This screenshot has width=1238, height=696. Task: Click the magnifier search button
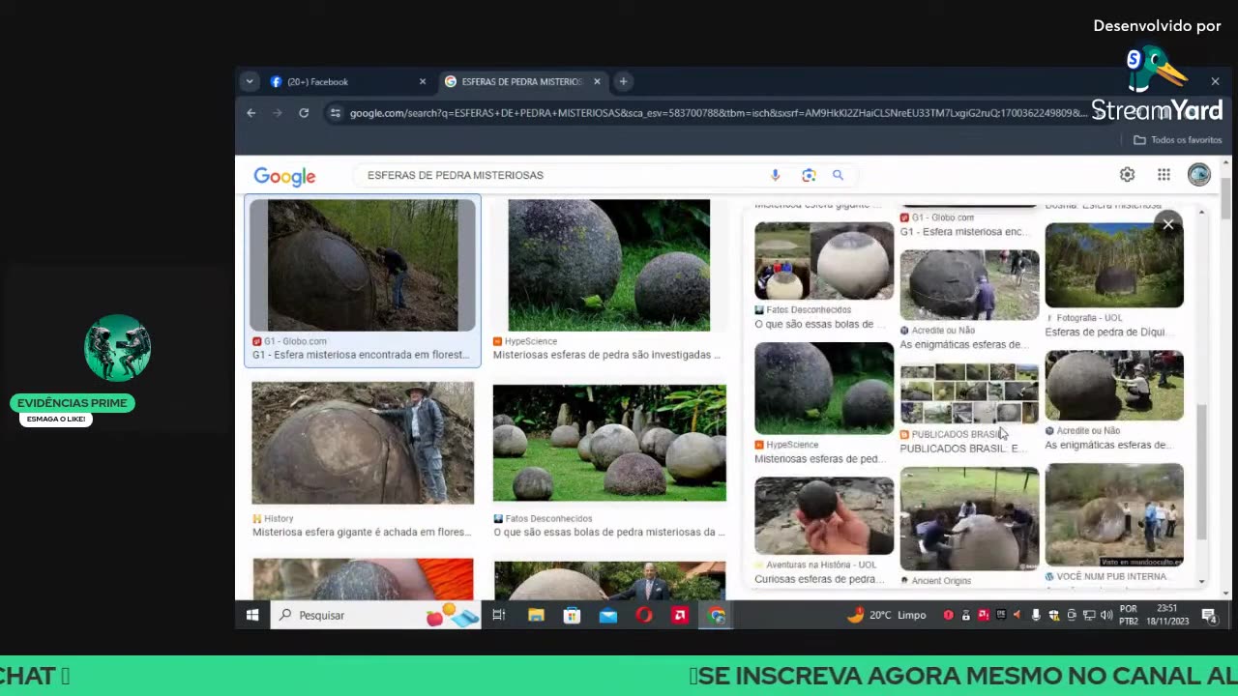point(838,175)
